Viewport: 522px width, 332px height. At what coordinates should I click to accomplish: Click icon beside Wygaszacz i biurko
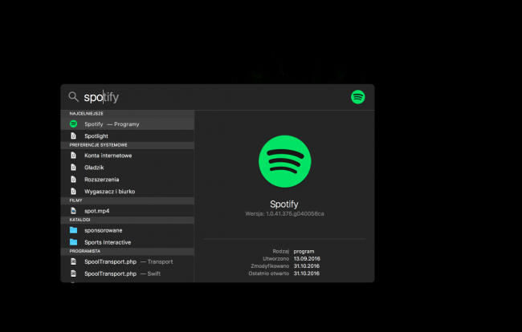[74, 192]
